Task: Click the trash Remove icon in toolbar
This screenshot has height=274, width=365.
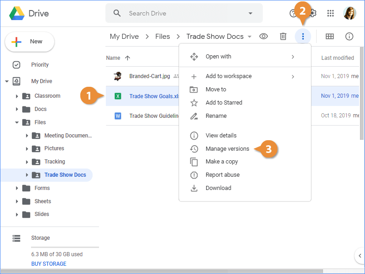Action: [283, 37]
